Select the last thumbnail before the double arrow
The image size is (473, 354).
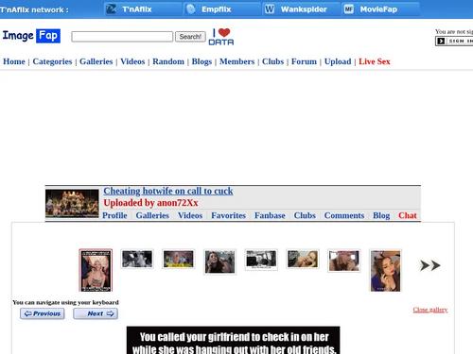pos(385,271)
